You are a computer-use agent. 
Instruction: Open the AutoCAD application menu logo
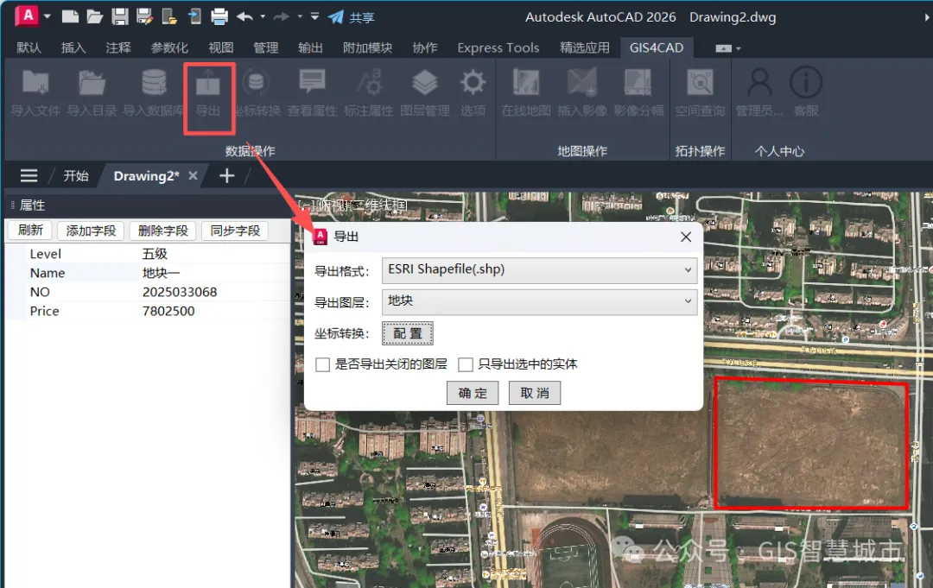click(x=28, y=16)
